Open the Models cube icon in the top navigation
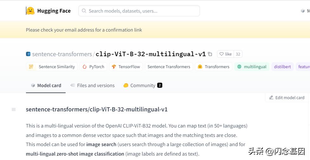 click(302, 11)
